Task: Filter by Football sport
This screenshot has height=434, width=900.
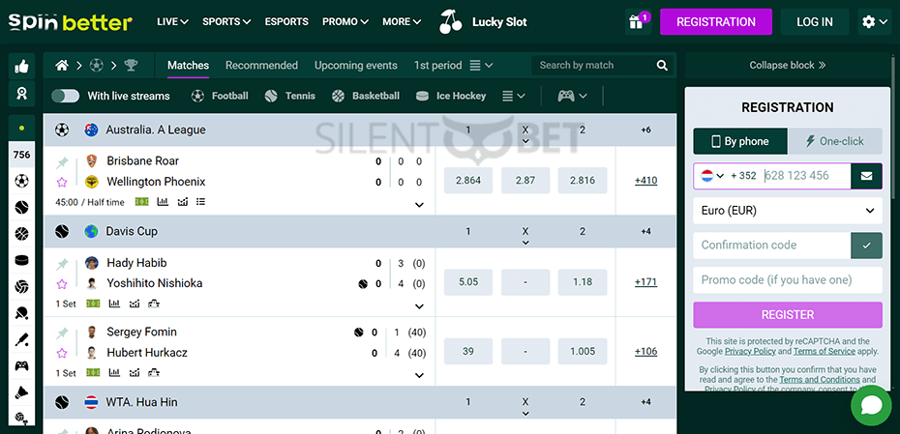Action: point(220,96)
